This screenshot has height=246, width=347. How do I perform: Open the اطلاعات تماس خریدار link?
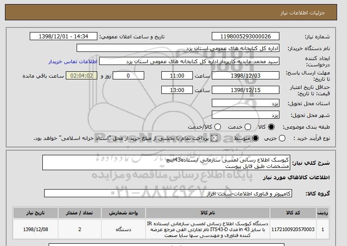(x=73, y=61)
